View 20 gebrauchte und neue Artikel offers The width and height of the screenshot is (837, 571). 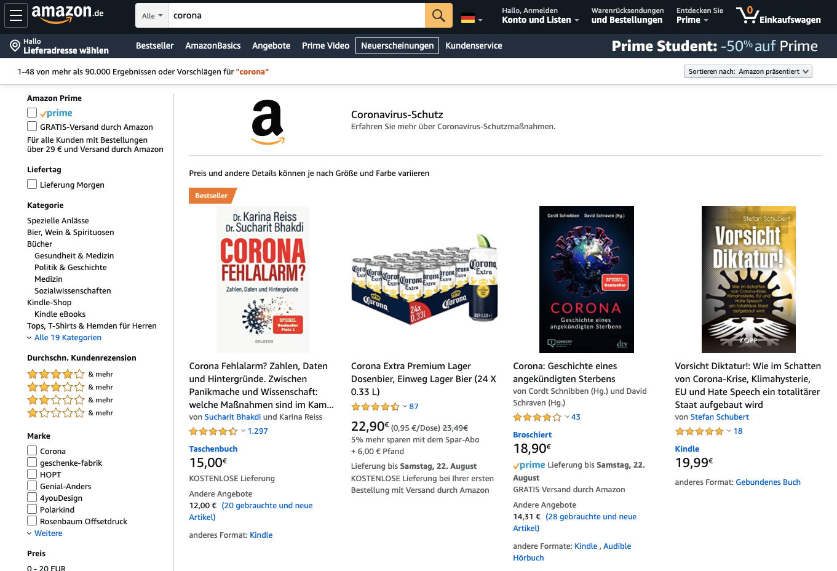coord(268,505)
